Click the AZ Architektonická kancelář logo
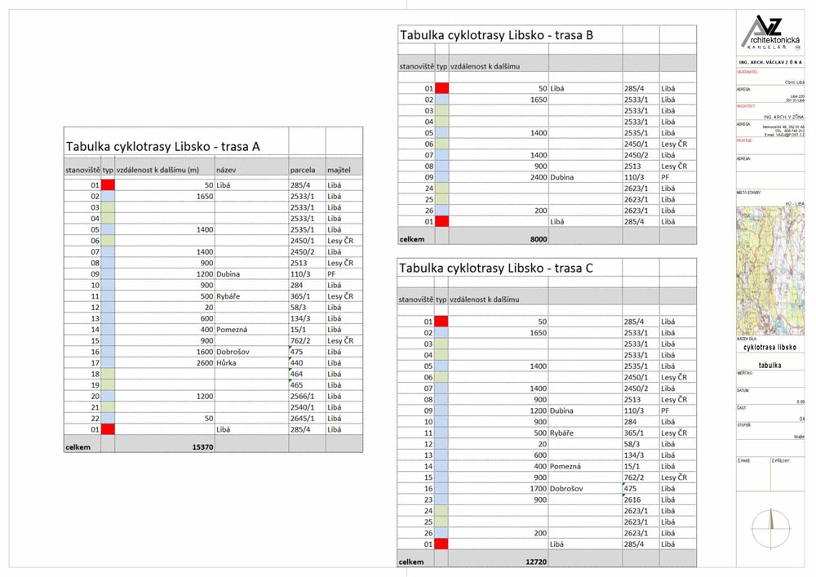 [770, 33]
